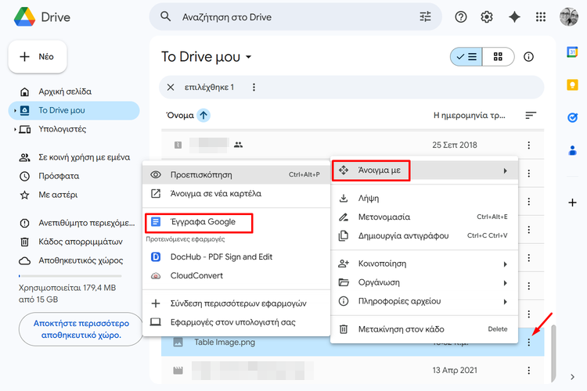This screenshot has width=587, height=391.
Task: Open the Help question mark icon
Action: [461, 17]
